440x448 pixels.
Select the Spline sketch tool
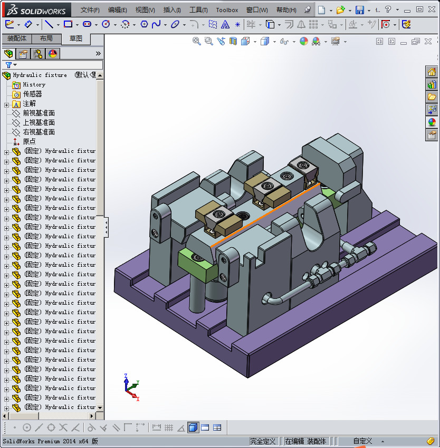(156, 24)
